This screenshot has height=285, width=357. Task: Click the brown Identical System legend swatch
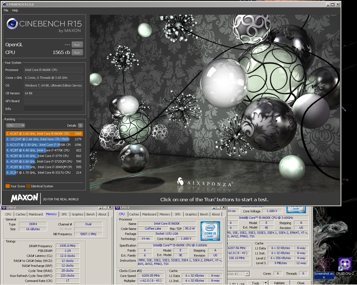[x=28, y=186]
